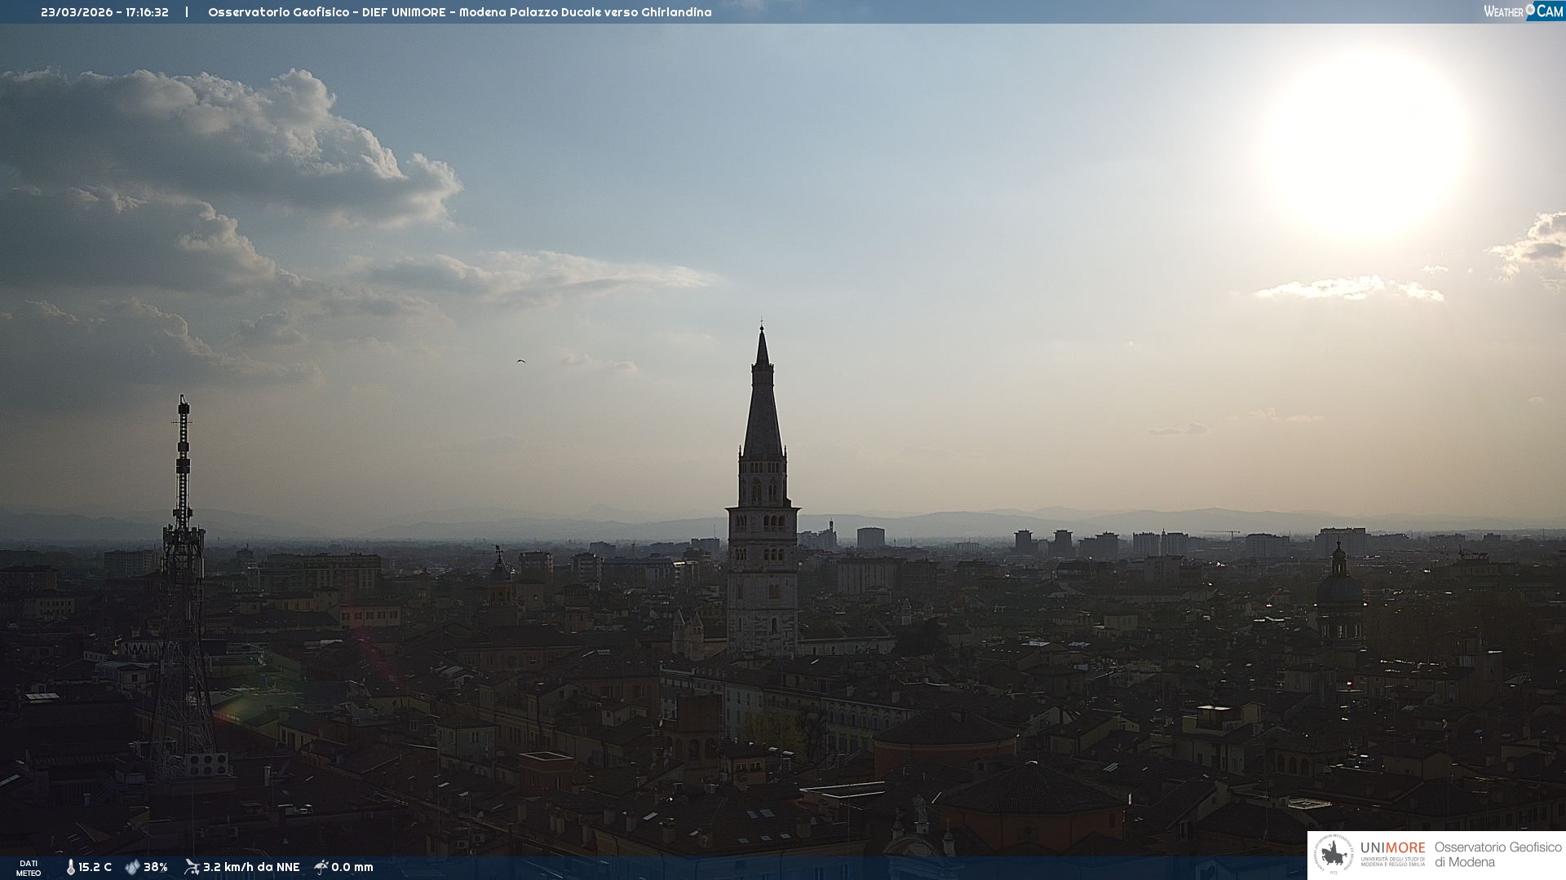Image resolution: width=1566 pixels, height=880 pixels.
Task: Click the wind anemometer icon
Action: tap(192, 867)
